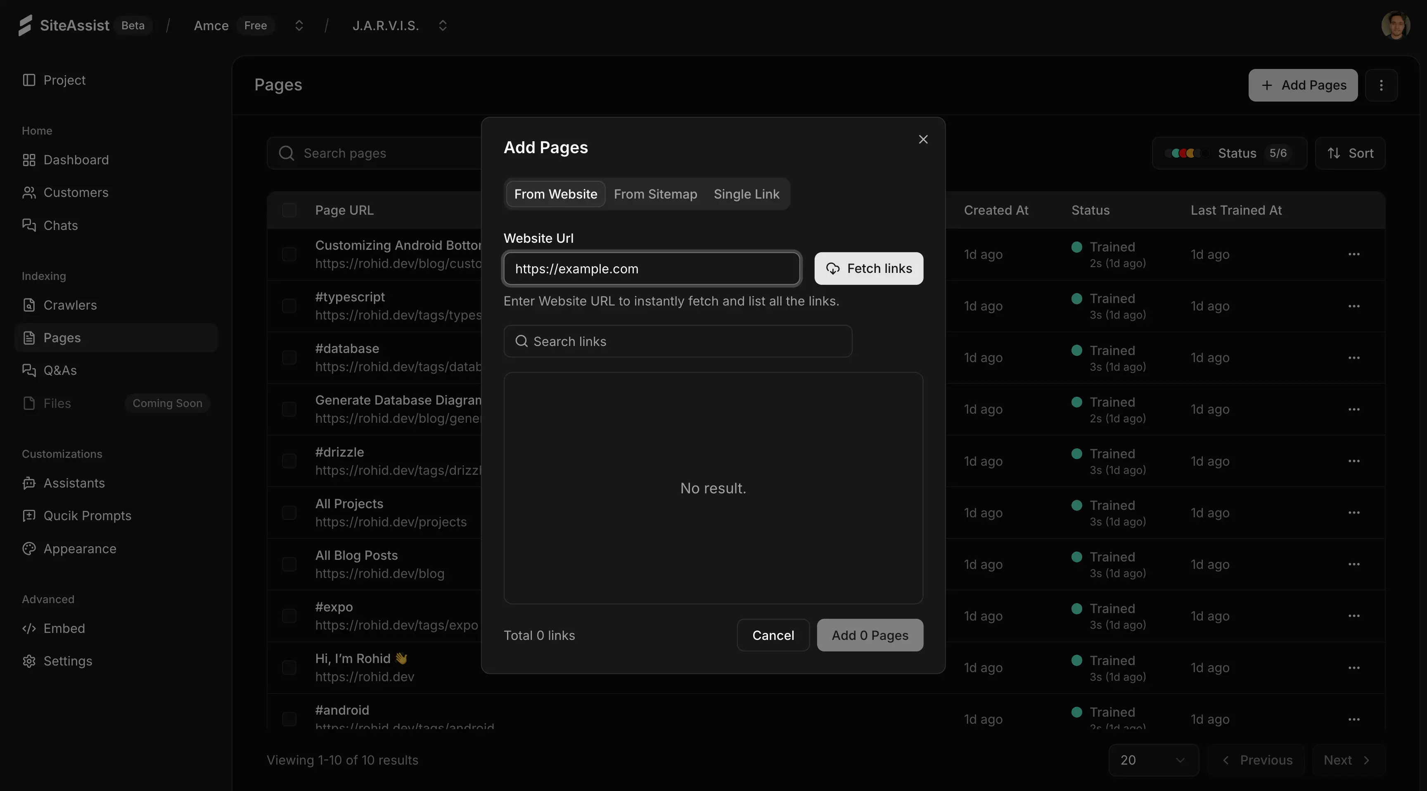Image resolution: width=1427 pixels, height=791 pixels.
Task: Open Q&As in the sidebar
Action: pos(116,371)
